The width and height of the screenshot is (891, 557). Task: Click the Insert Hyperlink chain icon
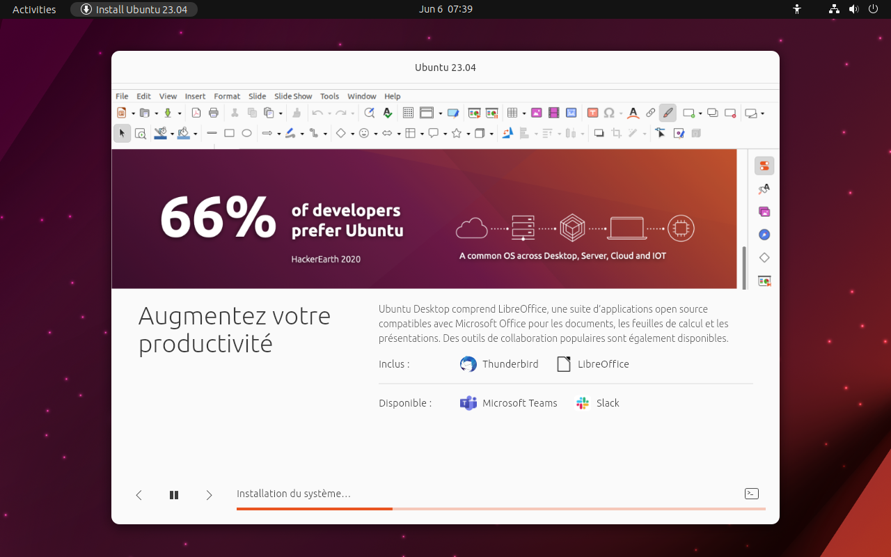650,113
